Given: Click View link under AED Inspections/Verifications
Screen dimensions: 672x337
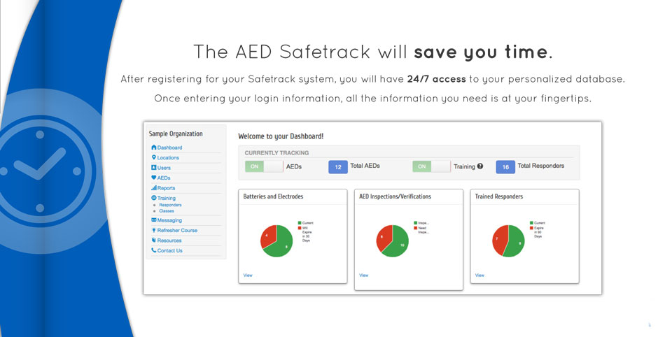Looking at the screenshot, I should (363, 275).
